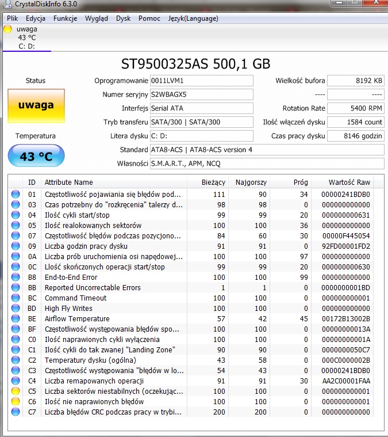Click the ID column header
This screenshot has height=437, width=388.
(32, 183)
